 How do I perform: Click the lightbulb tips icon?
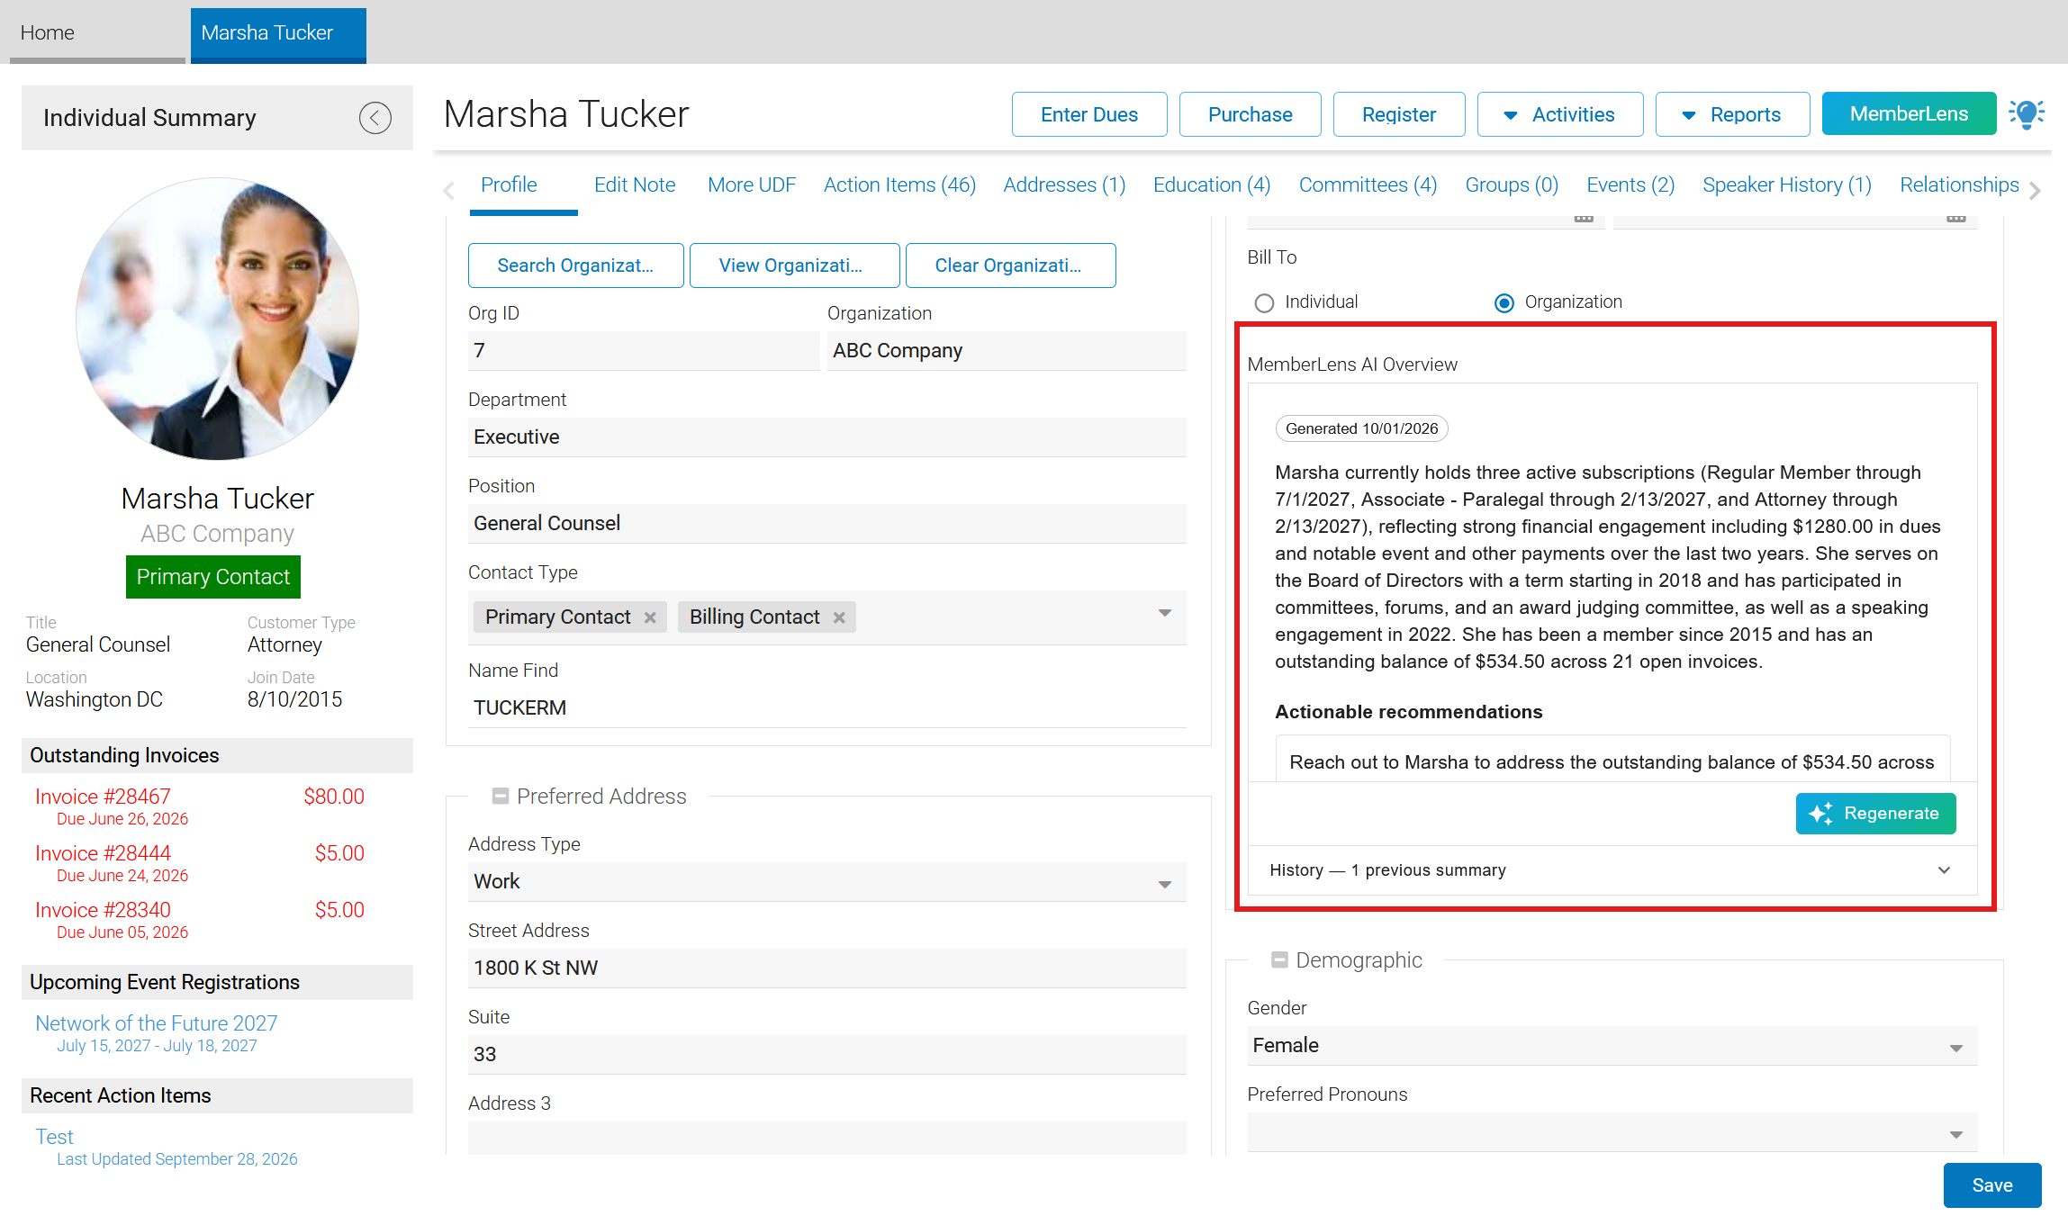(2027, 114)
